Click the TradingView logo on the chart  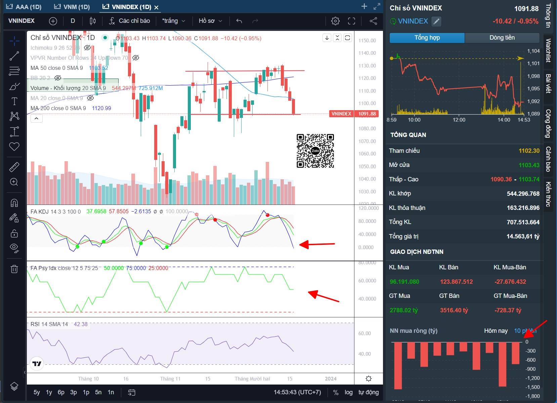tap(37, 364)
